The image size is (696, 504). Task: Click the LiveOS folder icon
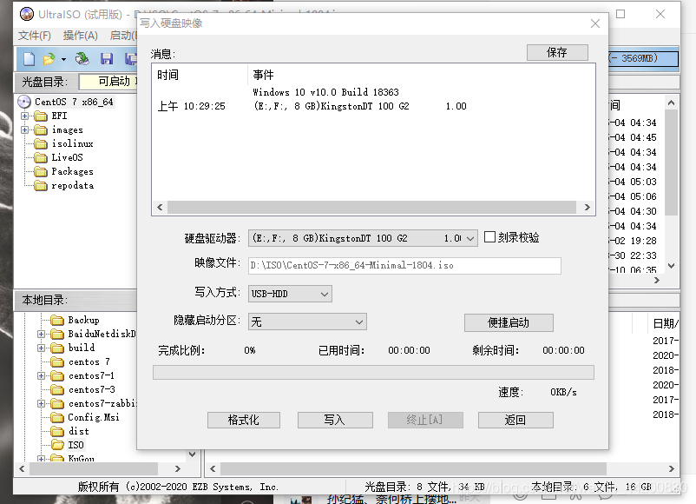41,157
